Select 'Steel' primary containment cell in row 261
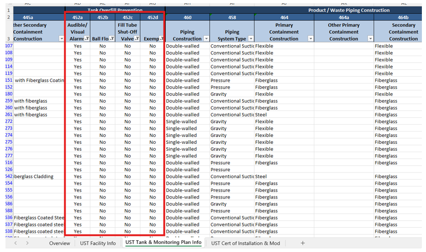The image size is (426, 252). coord(284,115)
